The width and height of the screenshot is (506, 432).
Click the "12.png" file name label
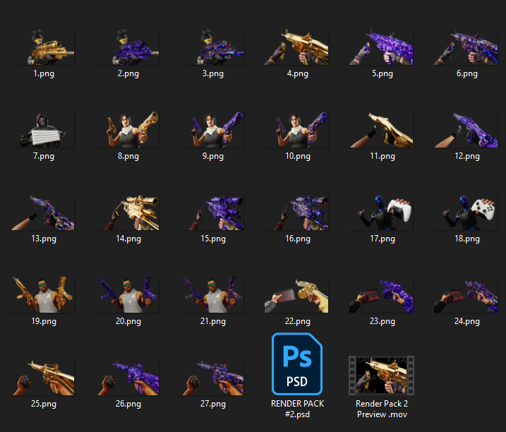pos(467,156)
